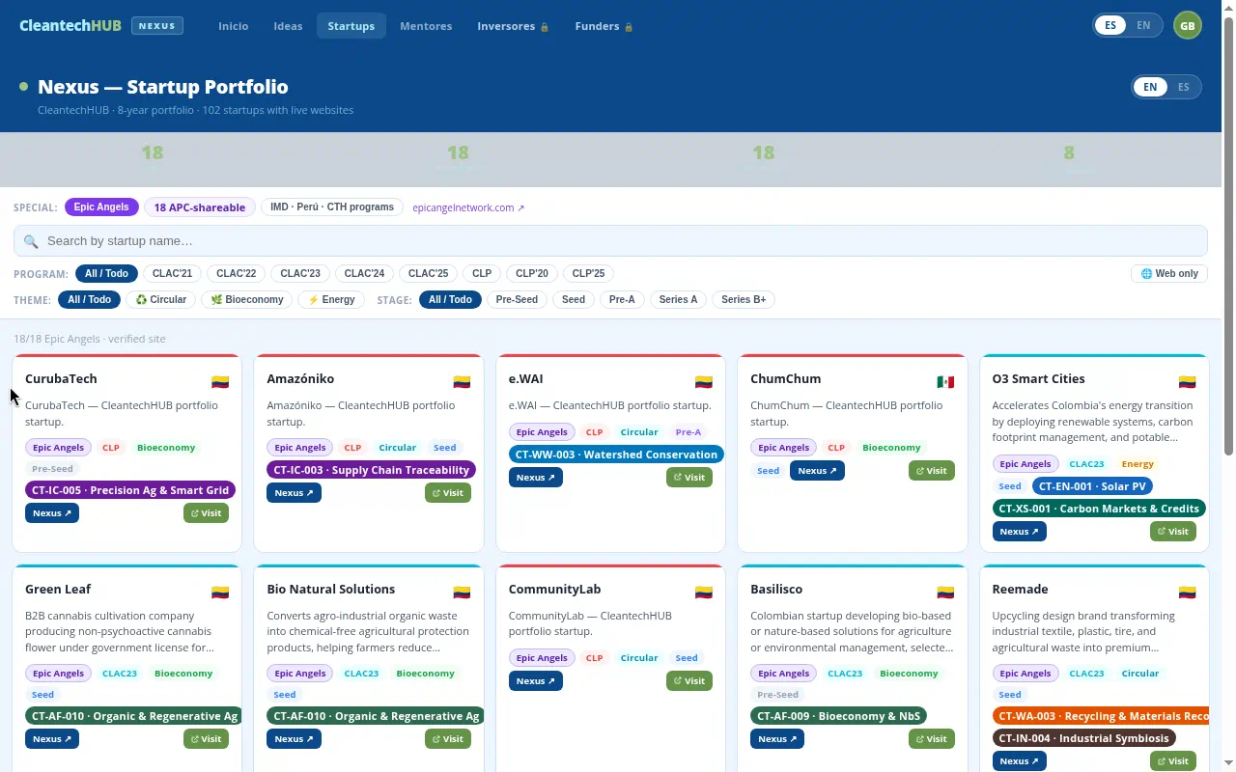Open Nexus arrow button on Amazóniko card
The height and width of the screenshot is (772, 1236).
[294, 493]
